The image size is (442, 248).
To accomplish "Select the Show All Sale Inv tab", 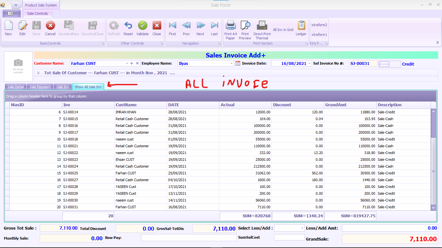I will coord(88,87).
